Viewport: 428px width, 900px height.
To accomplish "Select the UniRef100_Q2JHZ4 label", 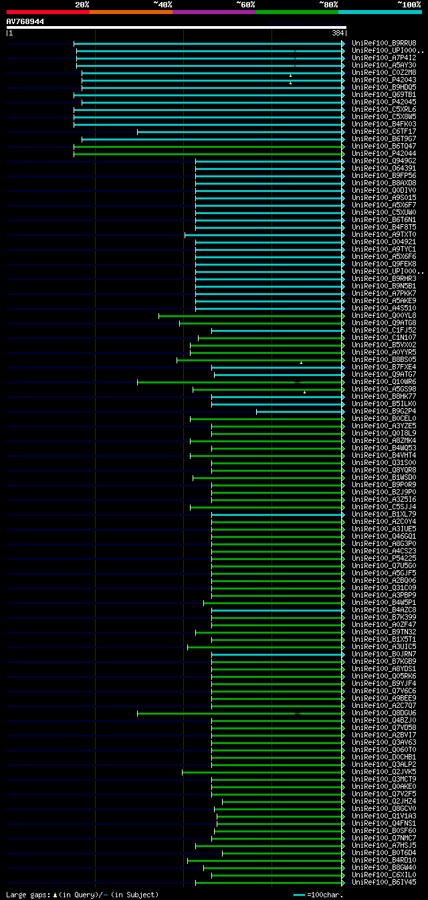I will click(x=384, y=802).
